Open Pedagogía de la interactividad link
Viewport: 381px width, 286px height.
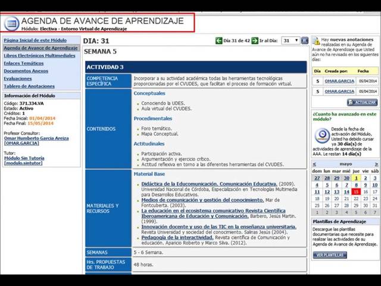pos(177,238)
